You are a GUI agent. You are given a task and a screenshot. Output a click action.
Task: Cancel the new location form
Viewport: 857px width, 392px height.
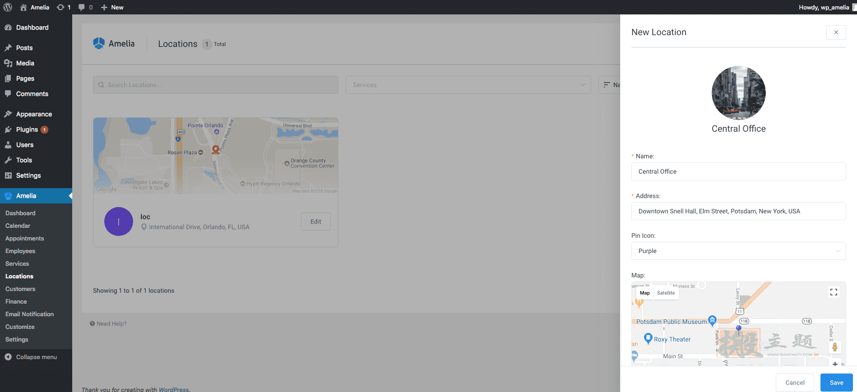click(795, 383)
